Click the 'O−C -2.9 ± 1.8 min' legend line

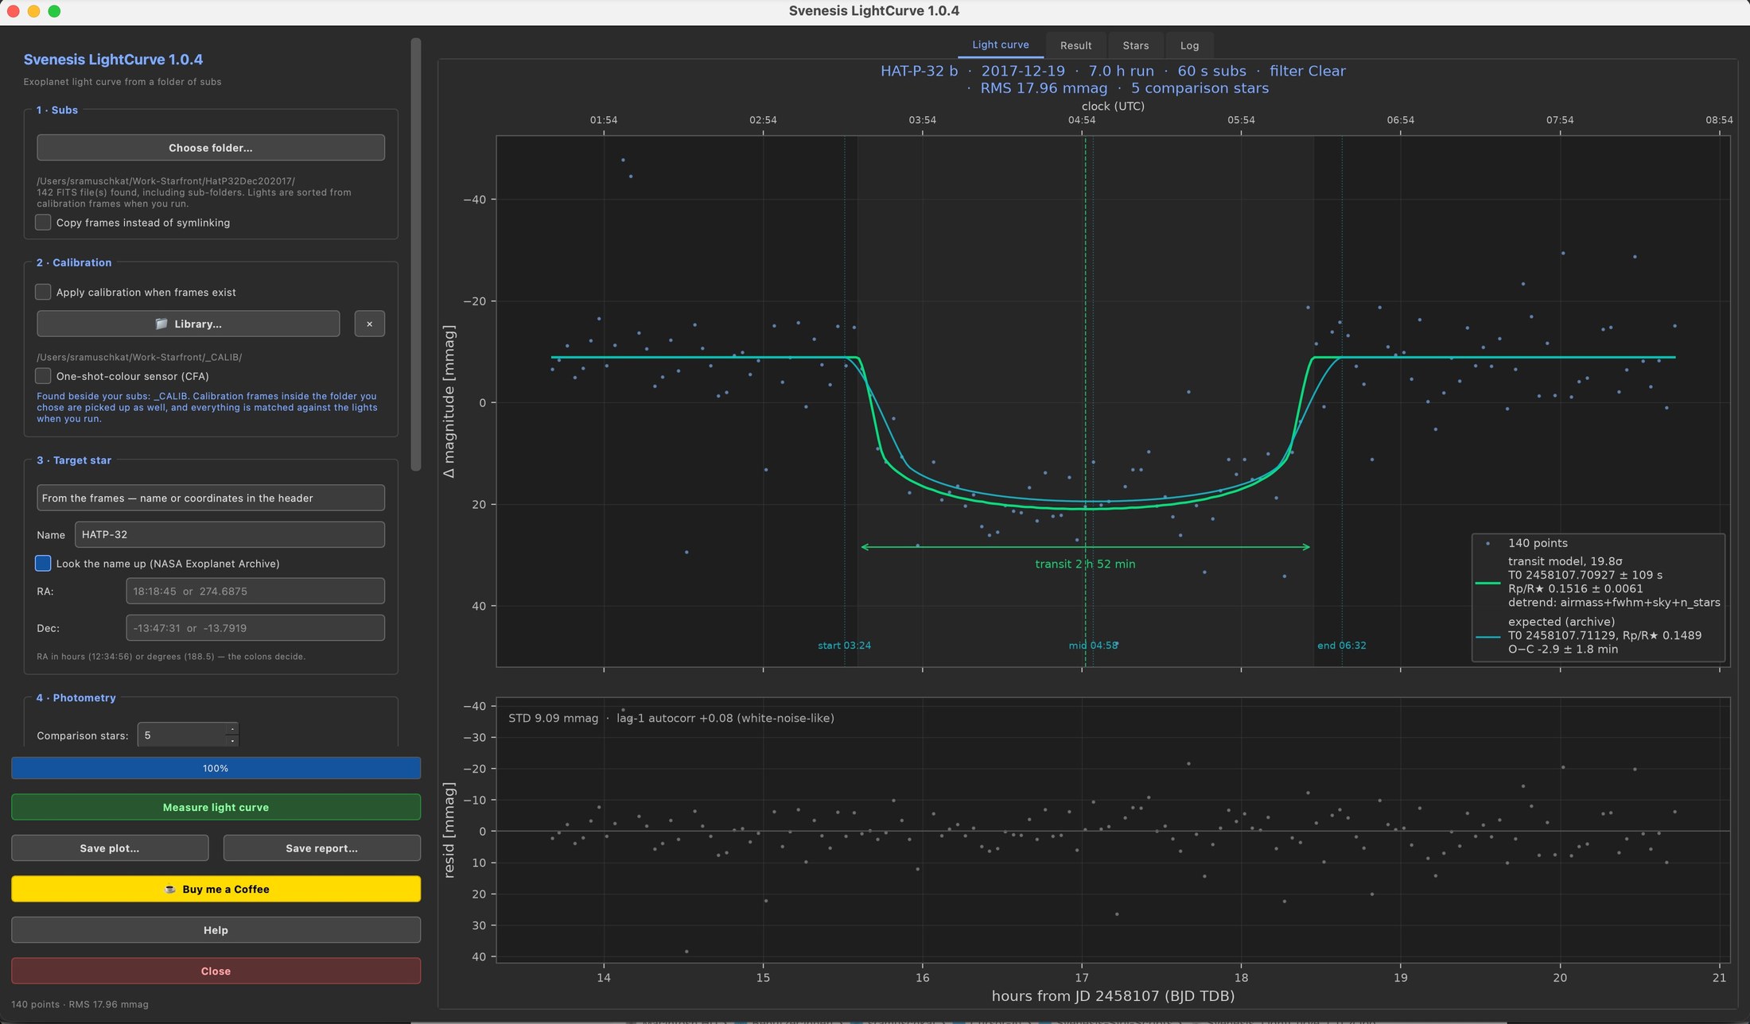pyautogui.click(x=1563, y=649)
